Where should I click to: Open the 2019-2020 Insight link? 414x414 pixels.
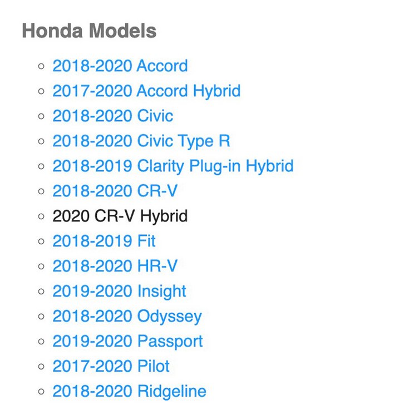point(119,290)
